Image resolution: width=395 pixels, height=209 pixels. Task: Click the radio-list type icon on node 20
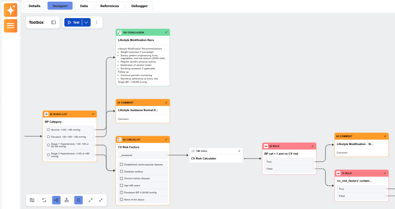[x=47, y=114]
